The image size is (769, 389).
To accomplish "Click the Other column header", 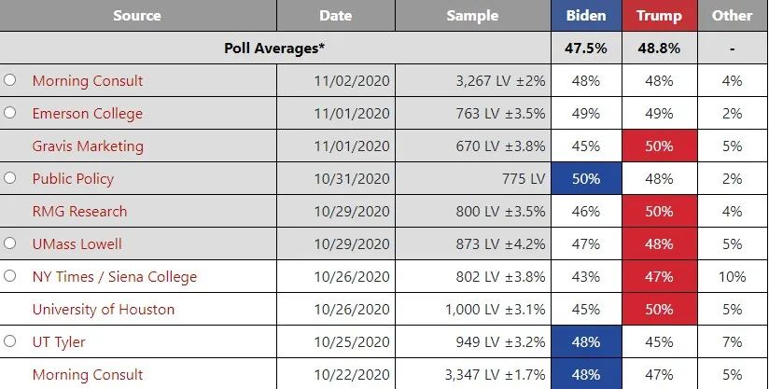I will [733, 16].
